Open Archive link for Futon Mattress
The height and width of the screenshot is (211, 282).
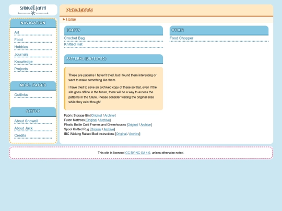104,120
